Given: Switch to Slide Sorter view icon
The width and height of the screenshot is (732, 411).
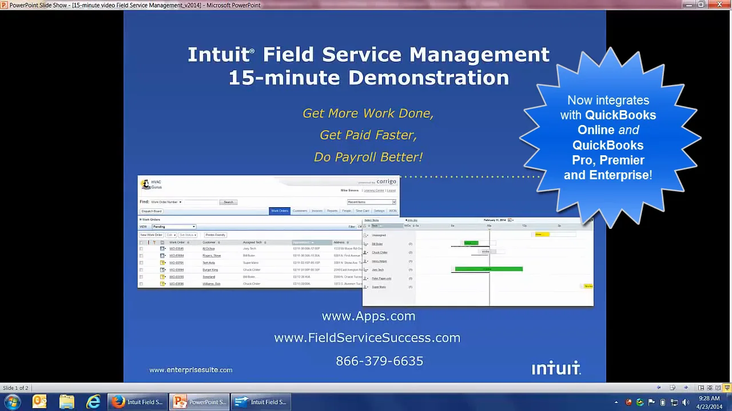Looking at the screenshot, I should 710,388.
